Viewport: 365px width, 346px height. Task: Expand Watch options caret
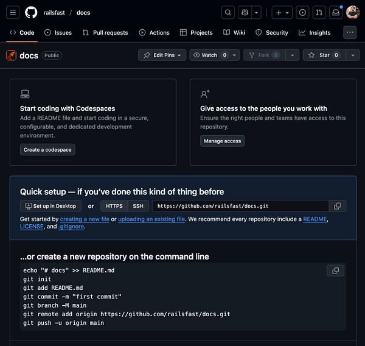point(234,55)
